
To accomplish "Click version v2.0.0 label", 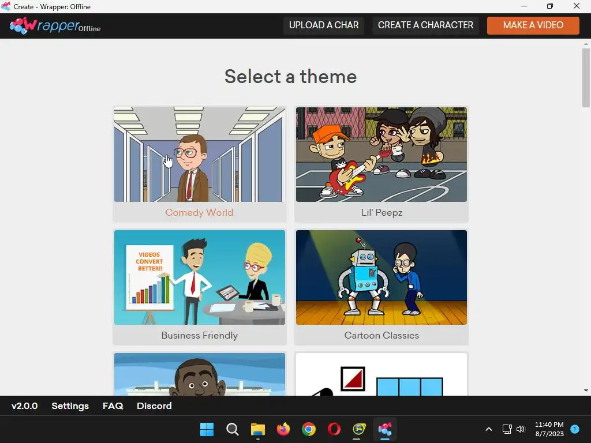I will [24, 406].
